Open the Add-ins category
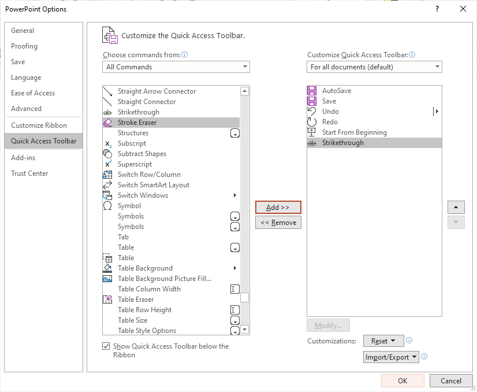The image size is (477, 392). click(x=43, y=158)
